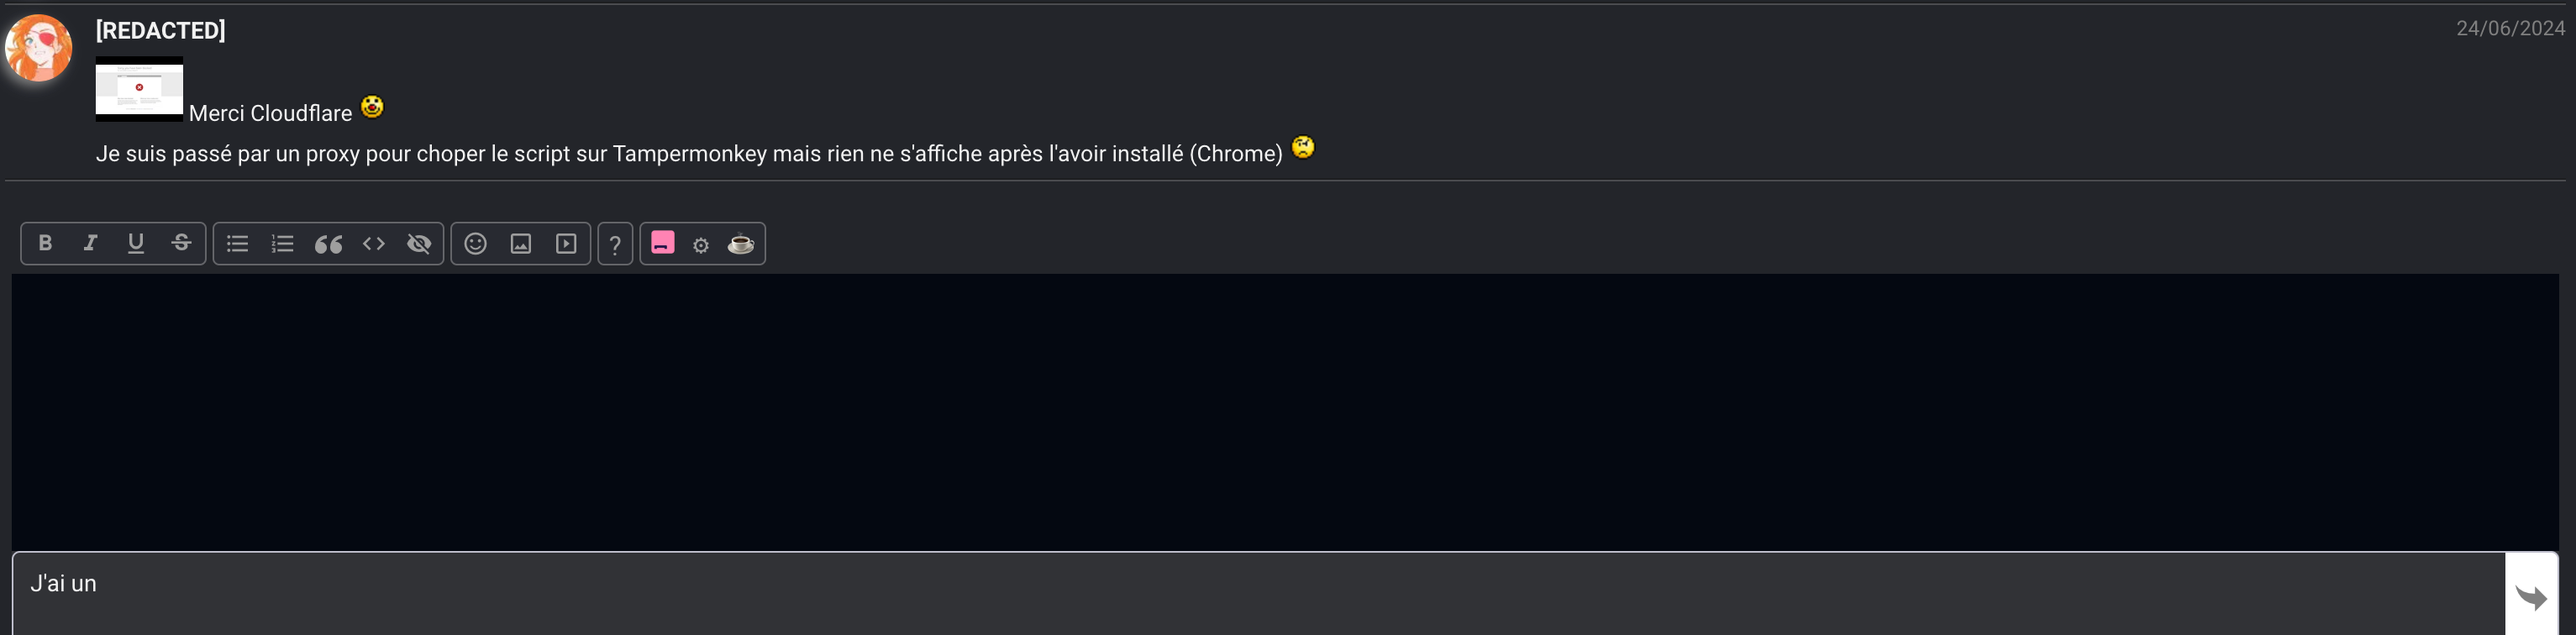Insert a quote block
2576x635 pixels.
(328, 243)
